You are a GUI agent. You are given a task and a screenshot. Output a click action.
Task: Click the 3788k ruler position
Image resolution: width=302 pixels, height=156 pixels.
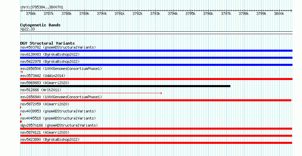pyautogui.click(x=67, y=14)
